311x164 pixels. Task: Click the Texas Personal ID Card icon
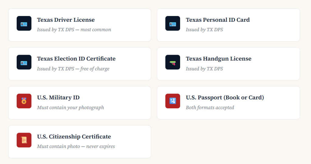pyautogui.click(x=173, y=24)
